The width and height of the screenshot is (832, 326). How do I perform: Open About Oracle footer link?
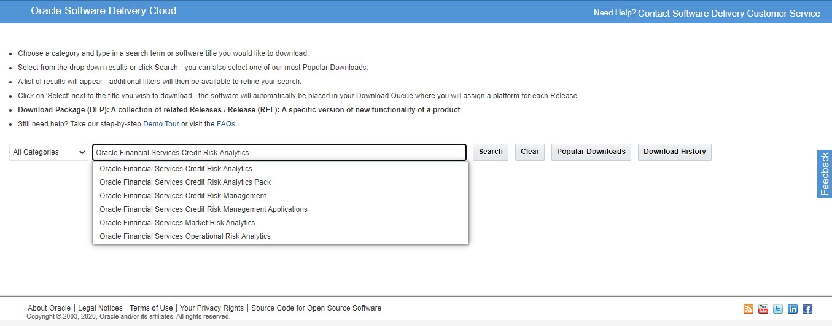click(x=49, y=308)
